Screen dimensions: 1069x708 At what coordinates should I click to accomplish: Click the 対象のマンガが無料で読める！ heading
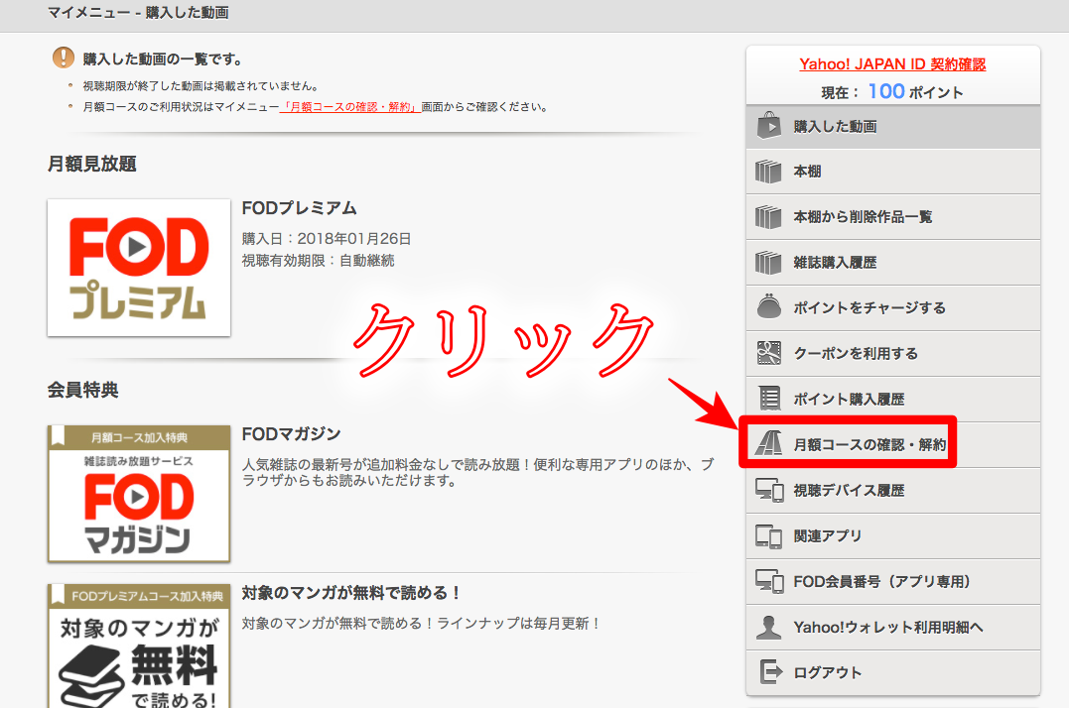click(351, 593)
